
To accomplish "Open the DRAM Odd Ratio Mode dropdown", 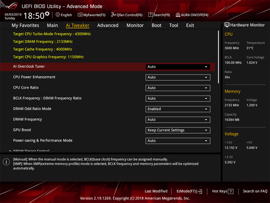I will click(178, 109).
